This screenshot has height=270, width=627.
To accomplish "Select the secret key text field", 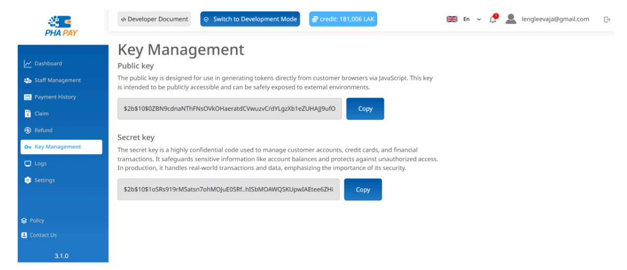I will (x=229, y=190).
